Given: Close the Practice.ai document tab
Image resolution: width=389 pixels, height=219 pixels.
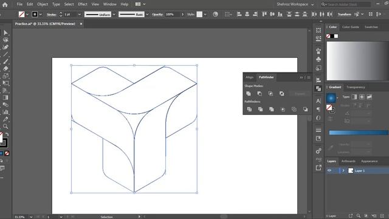Looking at the screenshot, I should [81, 24].
